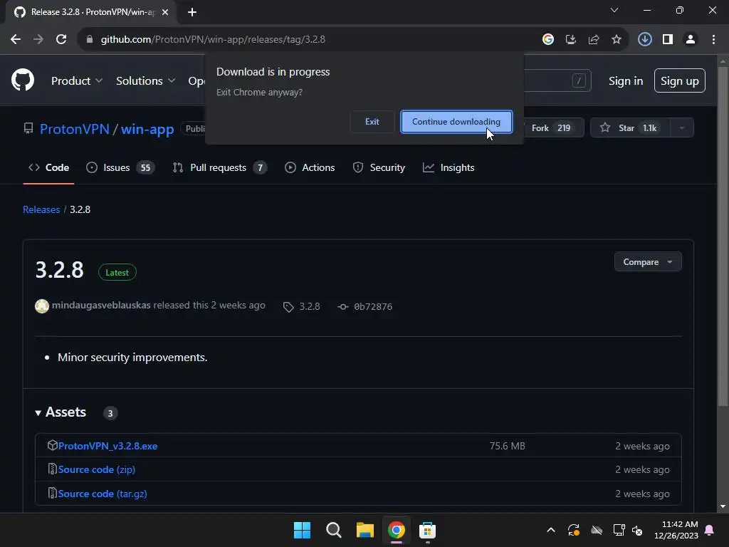Click the page vertical scrollbar
This screenshot has height=547, width=729.
click(723, 237)
